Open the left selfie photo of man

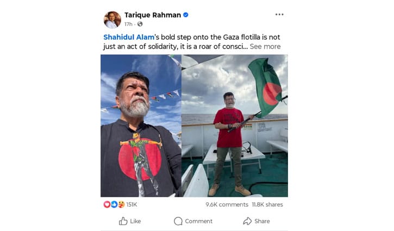pyautogui.click(x=141, y=126)
